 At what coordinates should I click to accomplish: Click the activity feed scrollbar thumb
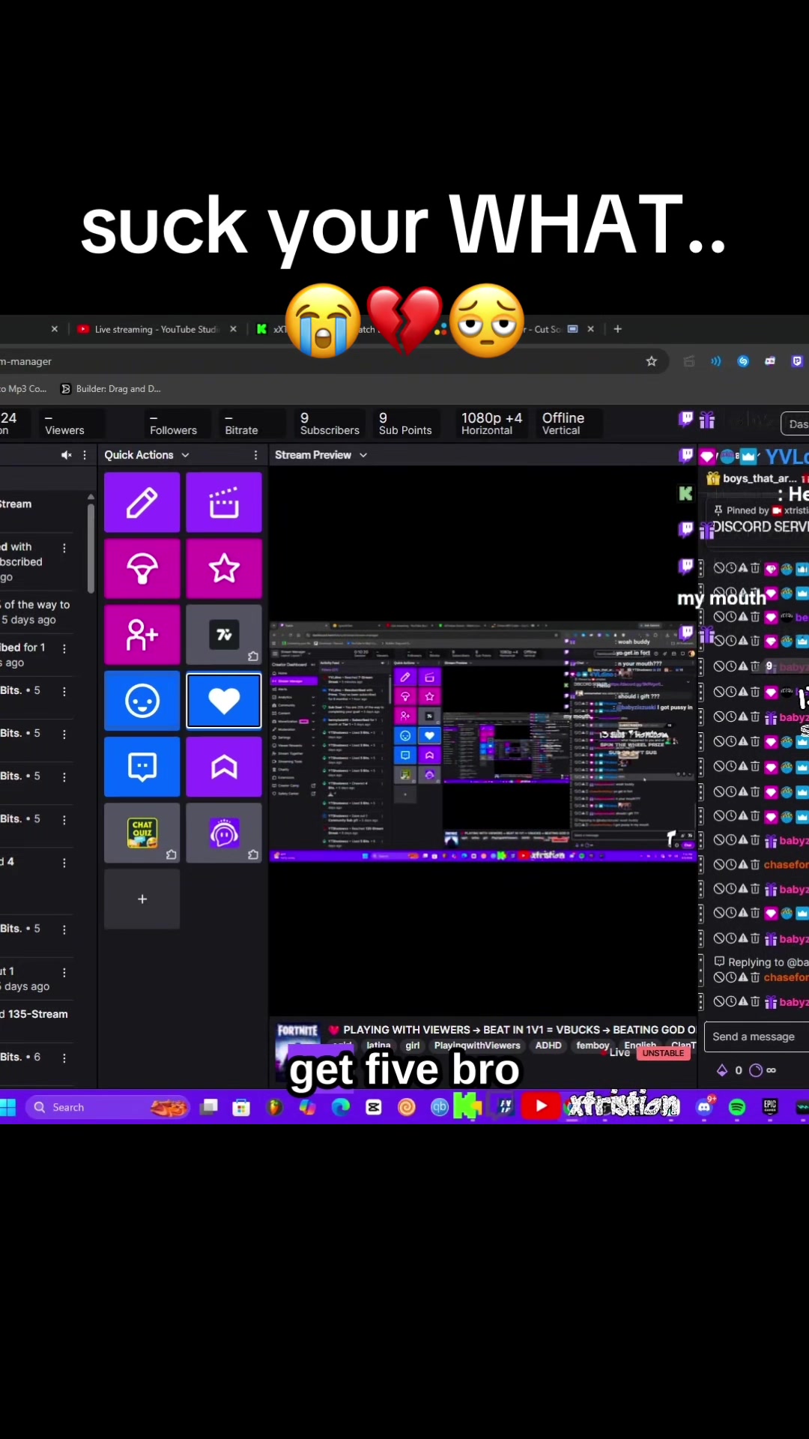pyautogui.click(x=91, y=548)
